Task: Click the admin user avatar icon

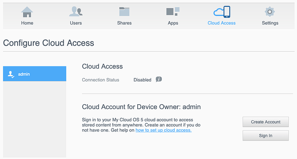Action: tap(11, 74)
